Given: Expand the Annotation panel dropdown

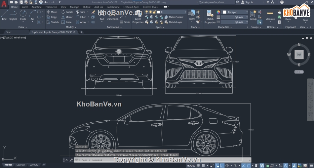Looking at the screenshot, I should coord(114,27).
